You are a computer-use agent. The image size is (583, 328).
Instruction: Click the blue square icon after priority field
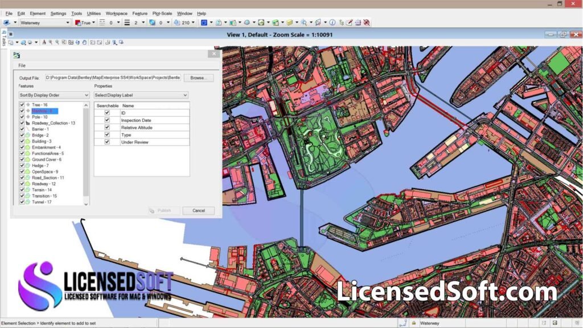point(204,23)
